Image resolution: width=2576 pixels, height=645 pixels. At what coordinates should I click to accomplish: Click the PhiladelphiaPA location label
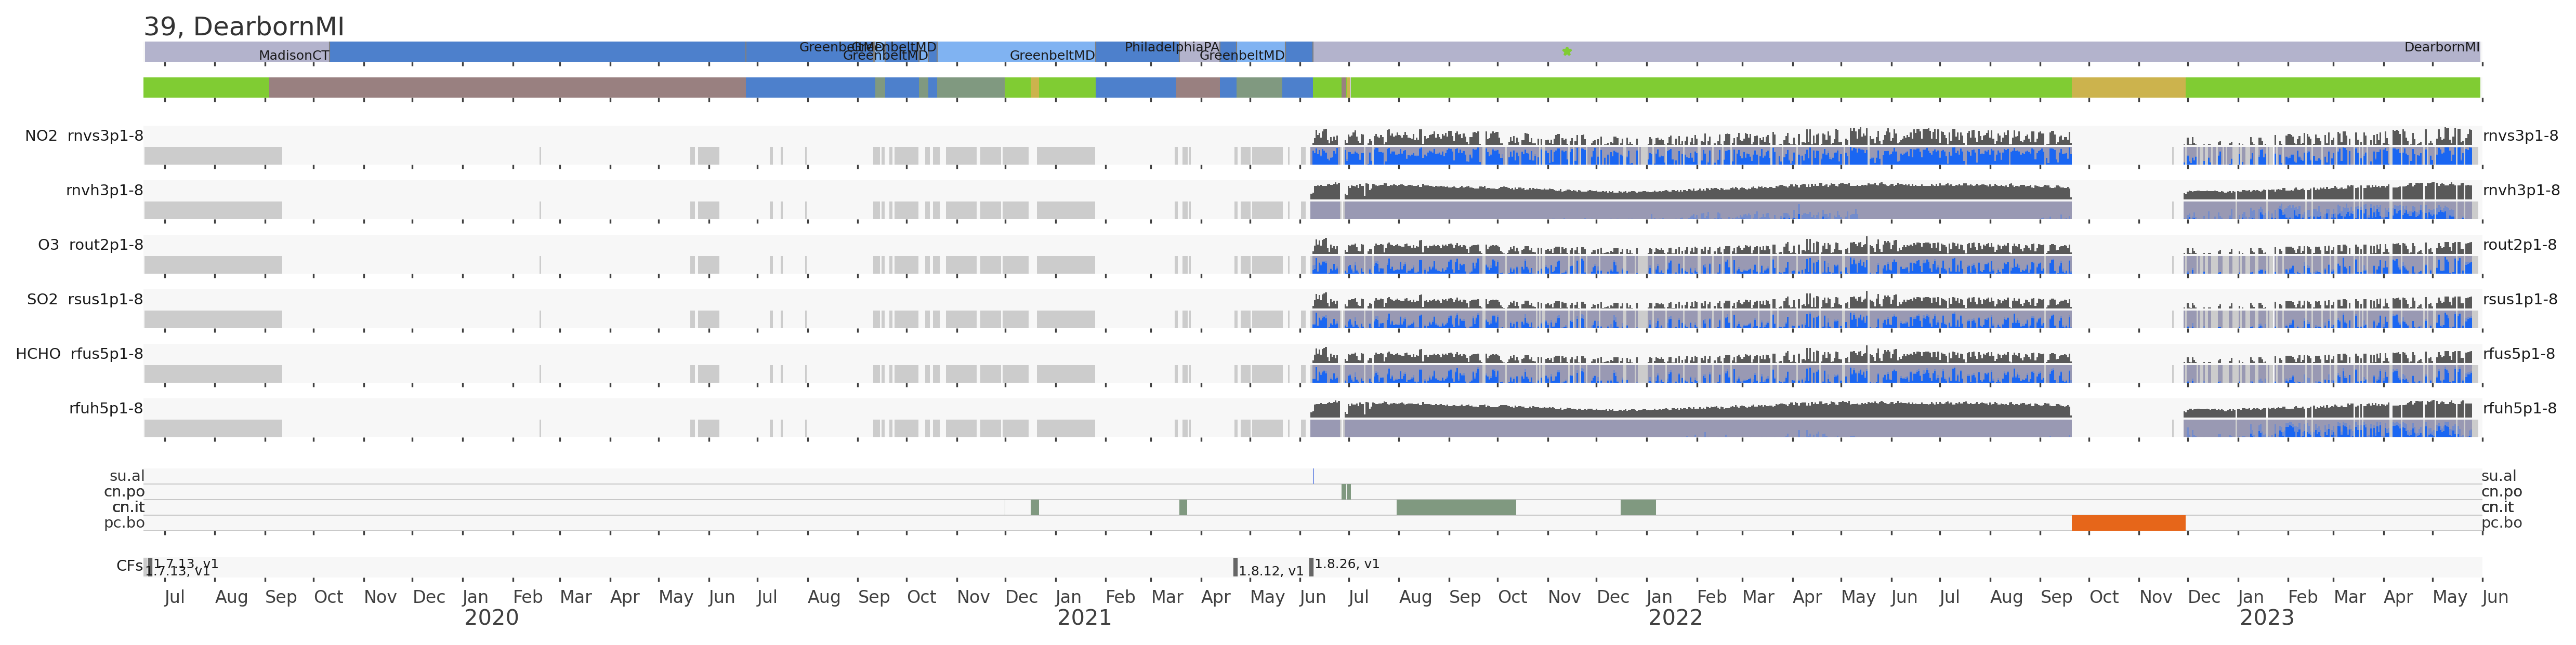tap(1172, 47)
